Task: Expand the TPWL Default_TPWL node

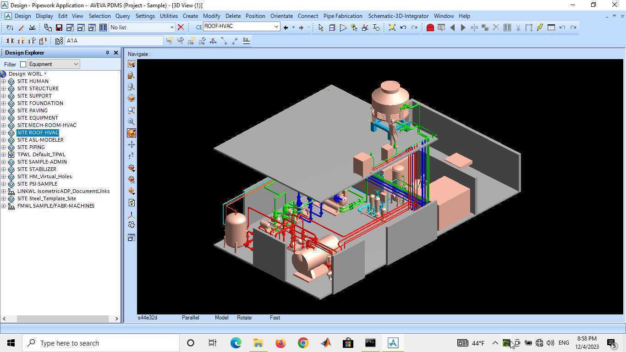Action: (4, 154)
